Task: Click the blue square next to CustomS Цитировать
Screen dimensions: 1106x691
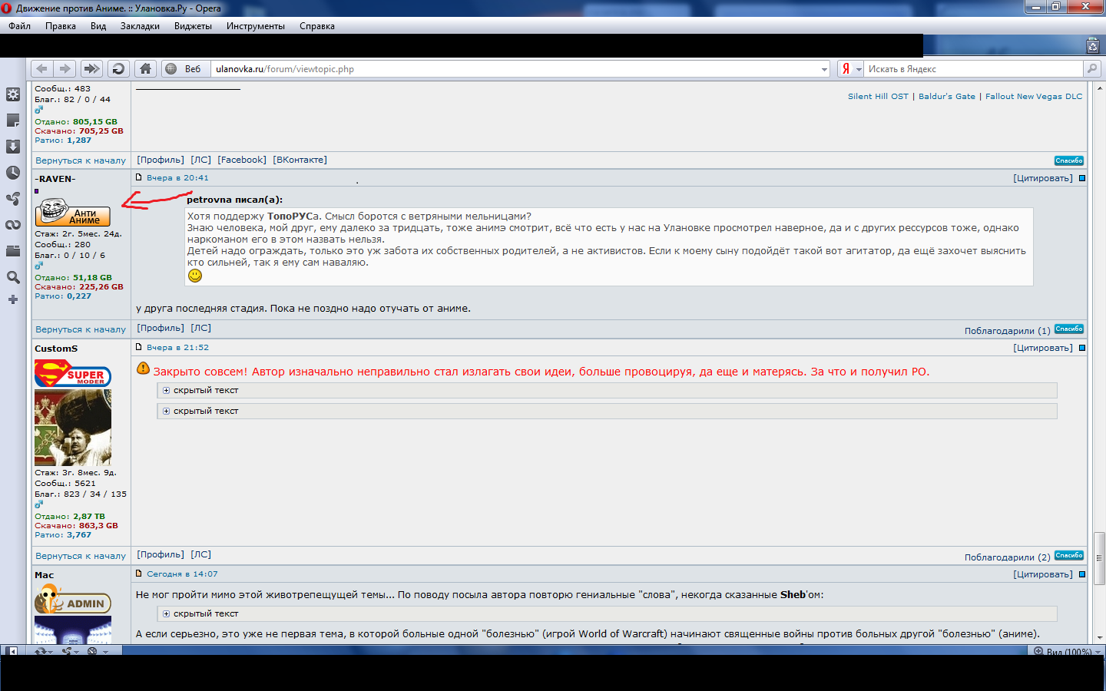Action: [x=1082, y=348]
